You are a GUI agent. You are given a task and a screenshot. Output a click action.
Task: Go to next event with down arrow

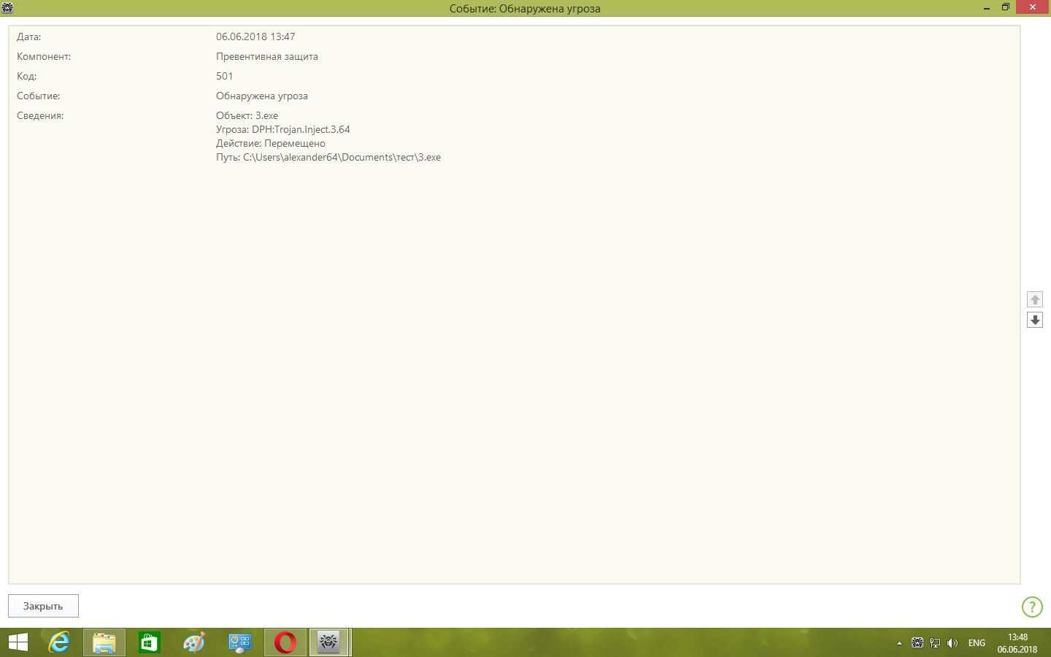point(1035,320)
